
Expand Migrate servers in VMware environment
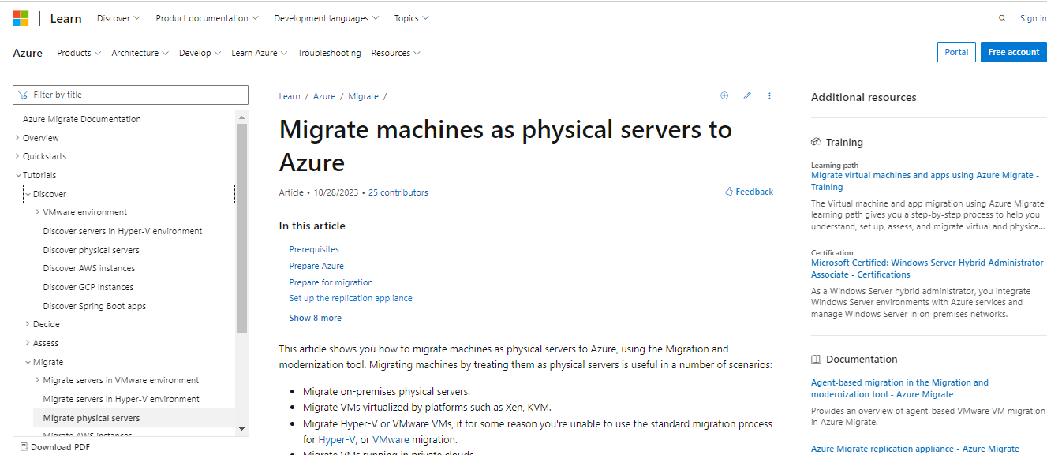pos(38,380)
